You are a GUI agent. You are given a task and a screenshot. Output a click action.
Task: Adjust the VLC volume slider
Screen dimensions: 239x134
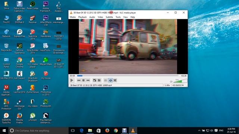pyautogui.click(x=180, y=81)
